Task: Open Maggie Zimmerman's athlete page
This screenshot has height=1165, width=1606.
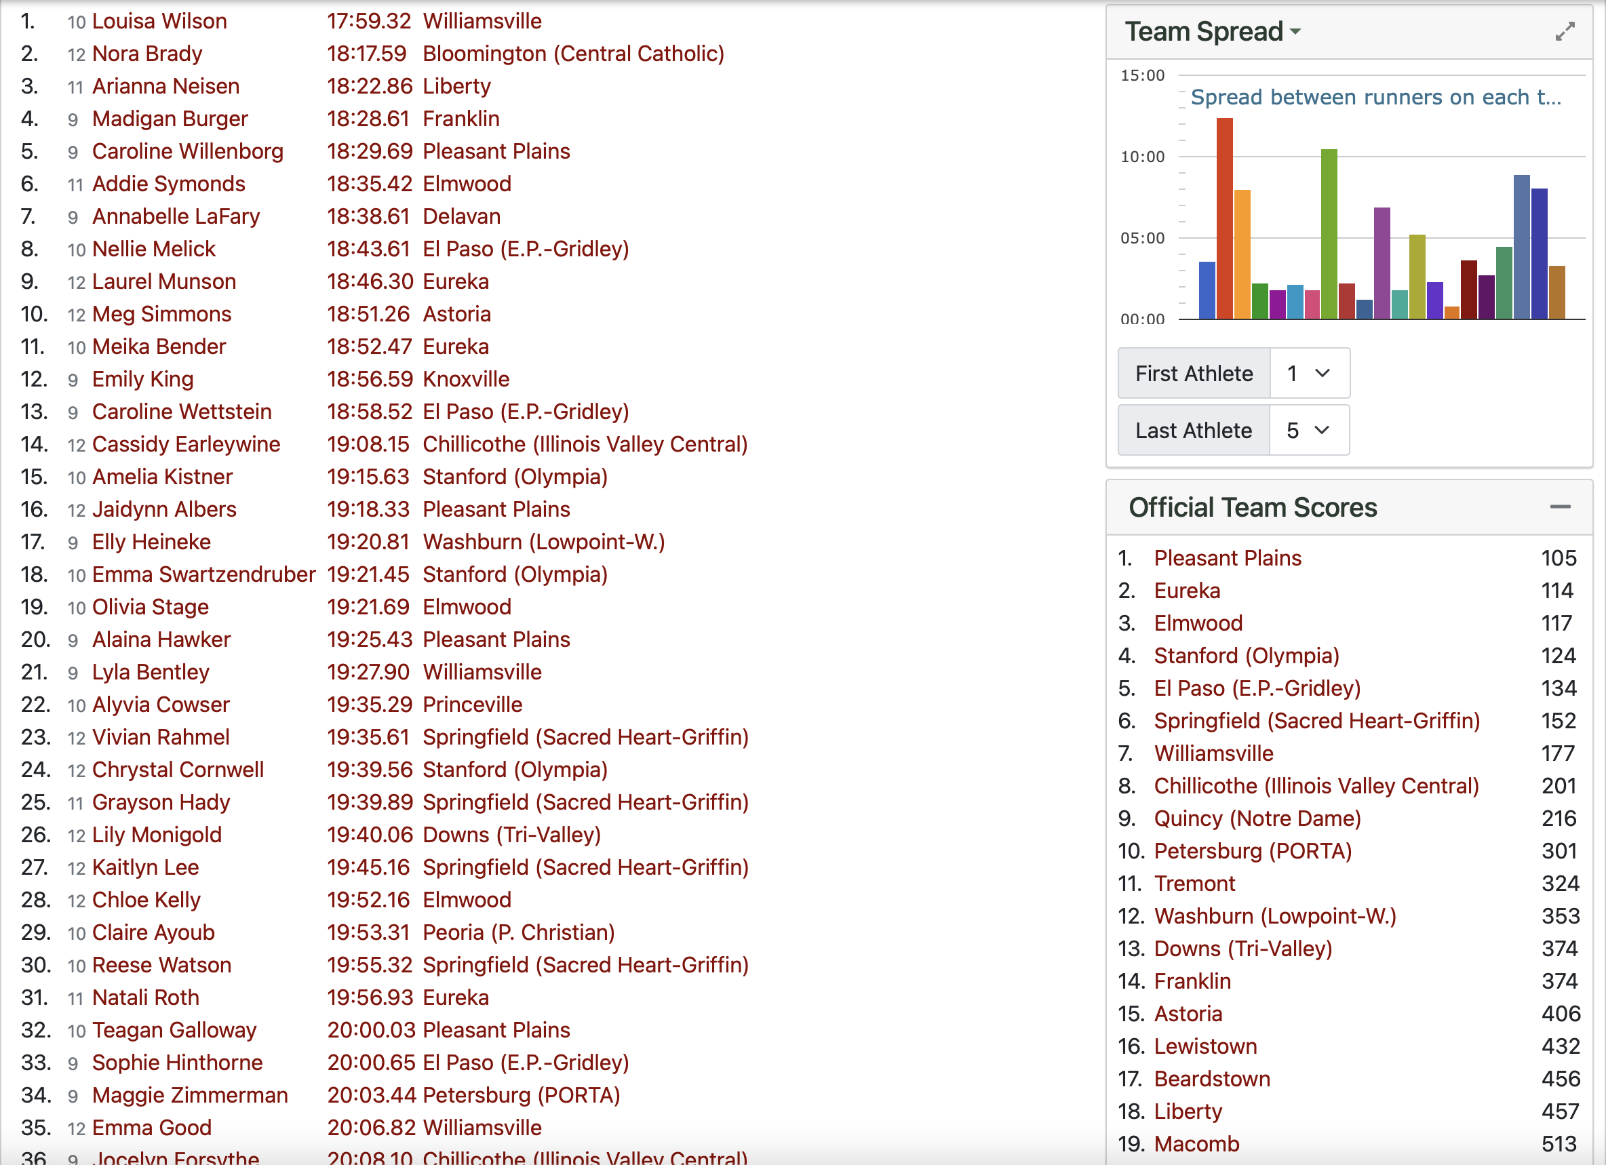Action: pos(190,1097)
